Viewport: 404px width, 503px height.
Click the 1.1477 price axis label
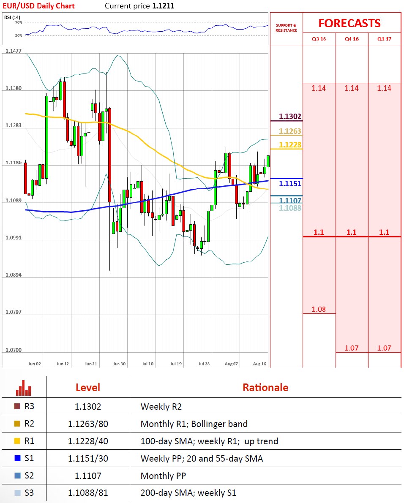pos(14,51)
